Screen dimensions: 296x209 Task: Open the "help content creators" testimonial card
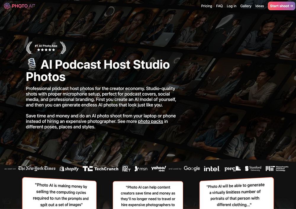coord(148,195)
